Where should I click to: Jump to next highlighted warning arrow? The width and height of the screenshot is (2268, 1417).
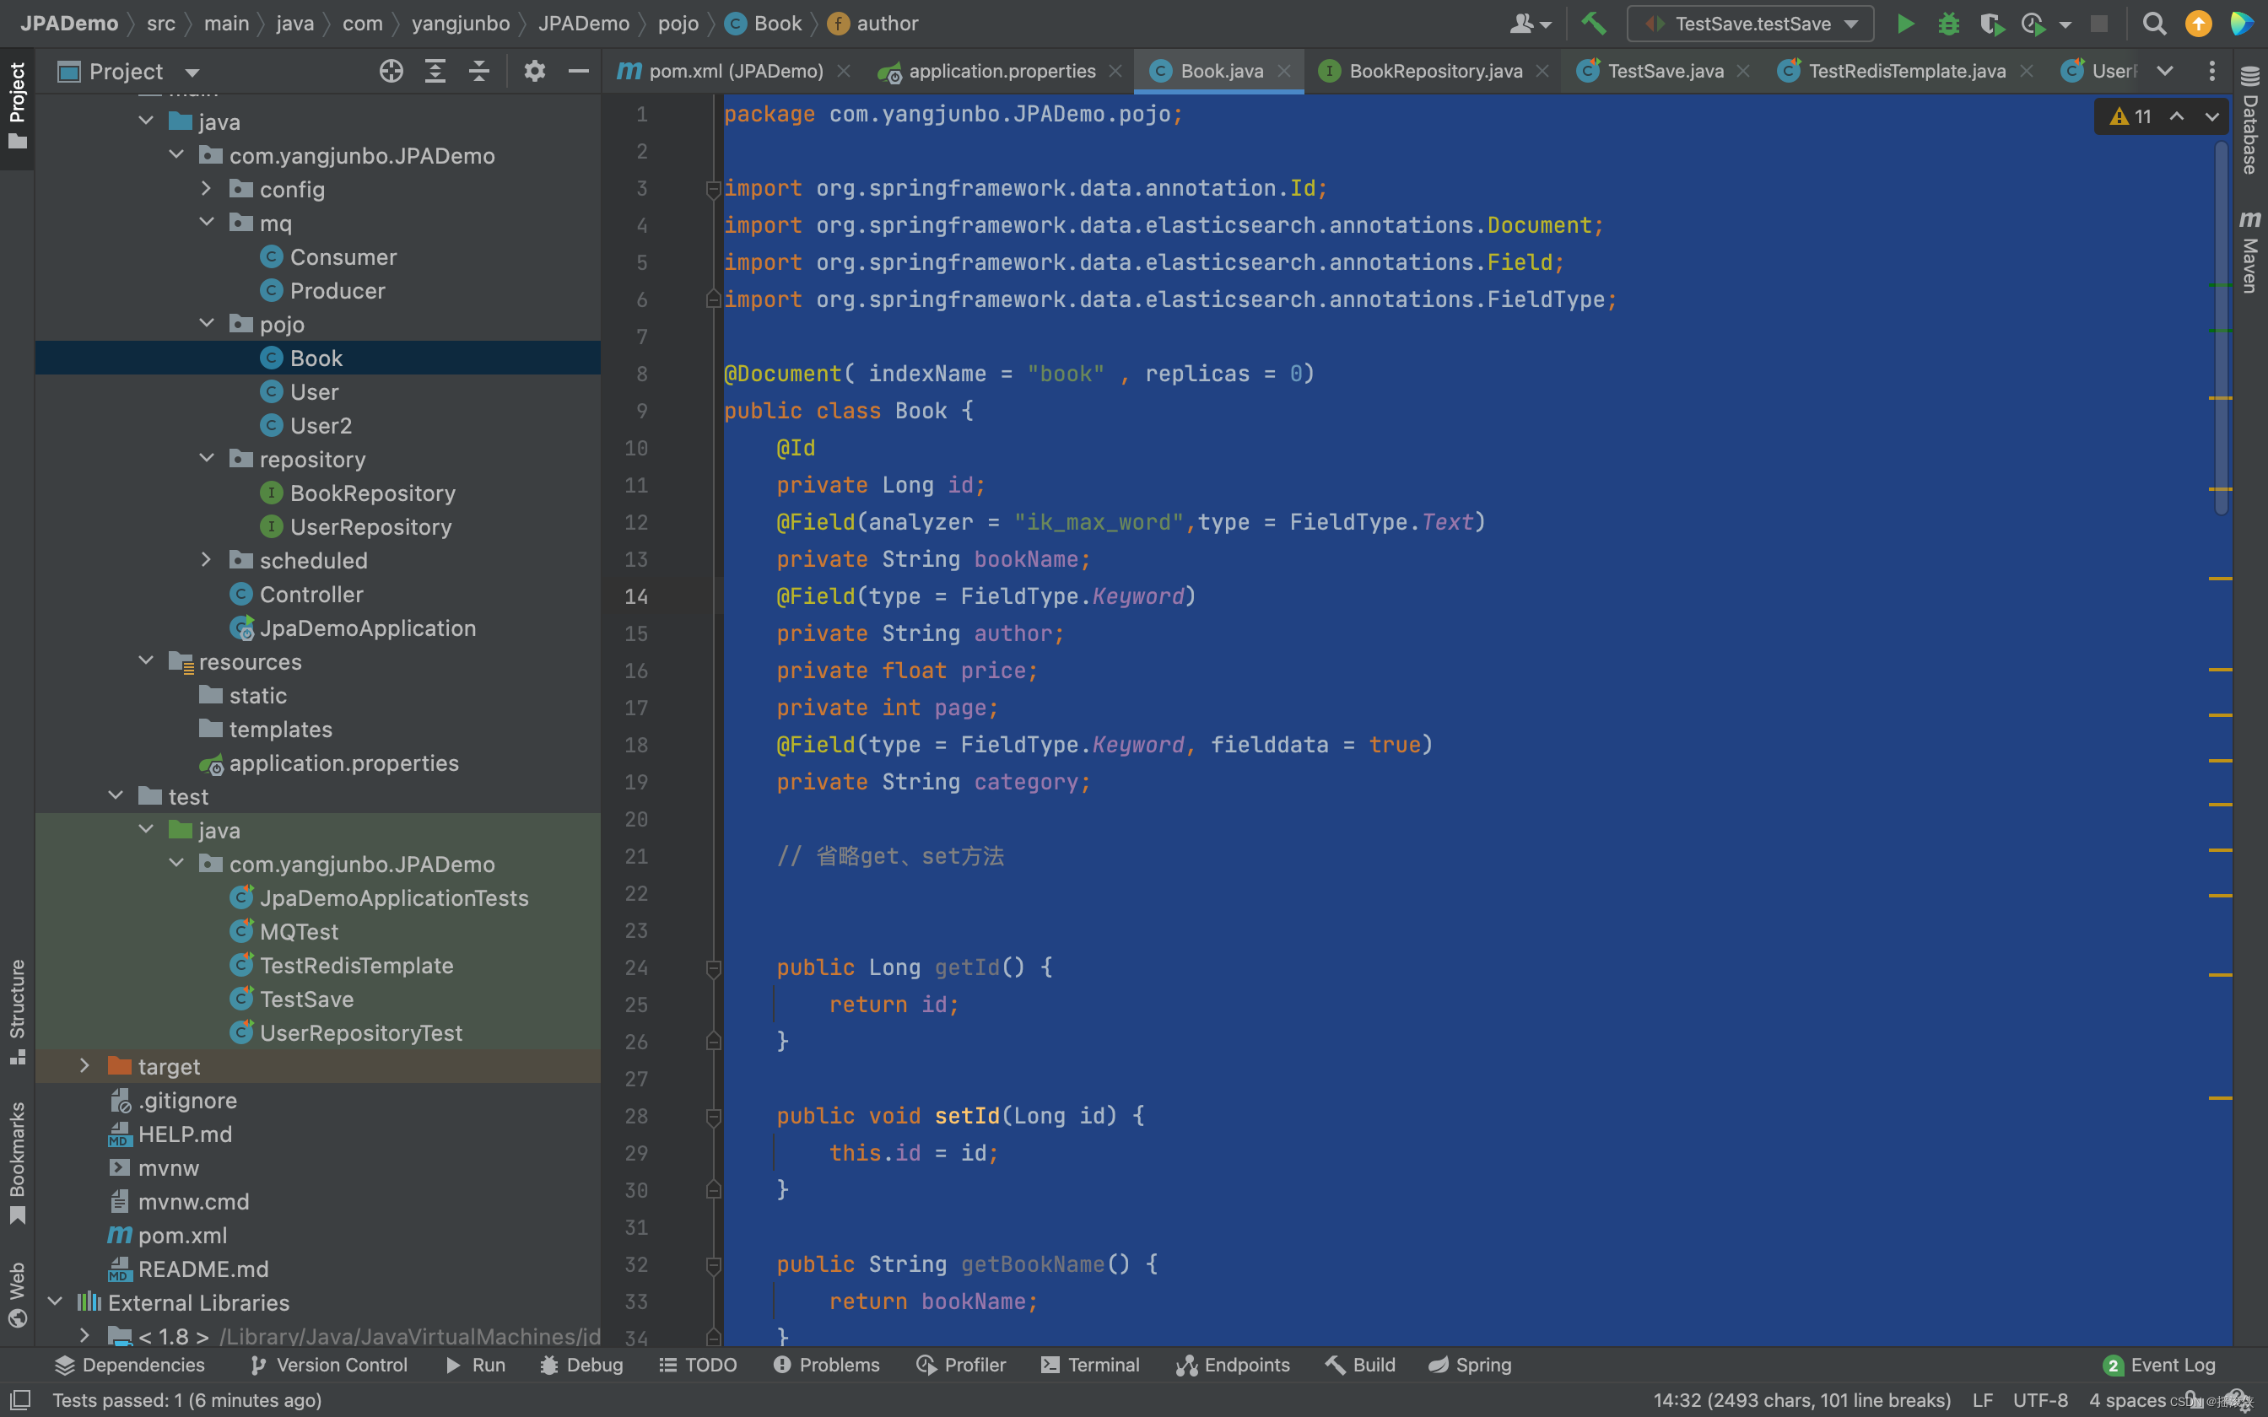coord(2212,116)
